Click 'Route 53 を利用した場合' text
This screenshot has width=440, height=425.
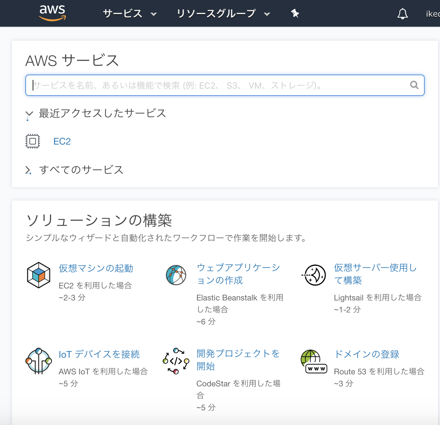coord(379,371)
